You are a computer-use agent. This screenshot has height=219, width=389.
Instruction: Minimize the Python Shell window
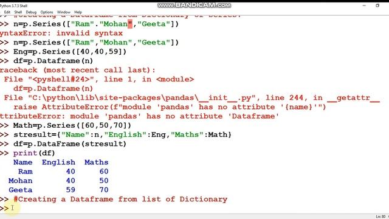point(364,5)
